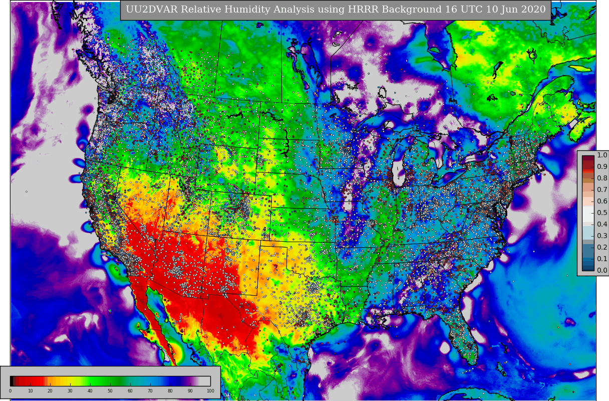Image resolution: width=609 pixels, height=401 pixels.
Task: Pick the white middle of vertical colorbar
Action: (x=588, y=214)
